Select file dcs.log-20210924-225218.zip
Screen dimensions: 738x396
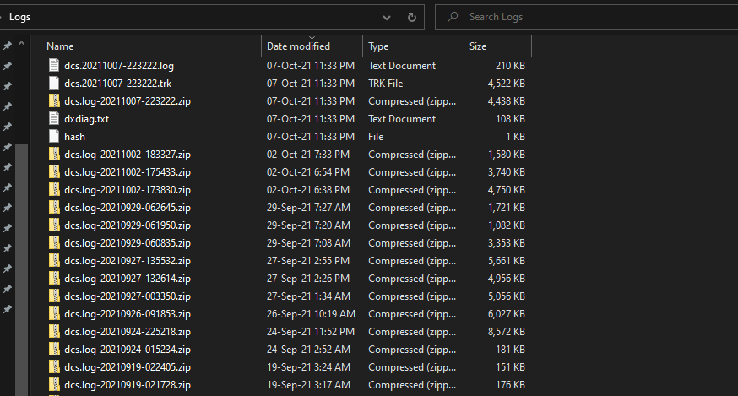pyautogui.click(x=128, y=332)
